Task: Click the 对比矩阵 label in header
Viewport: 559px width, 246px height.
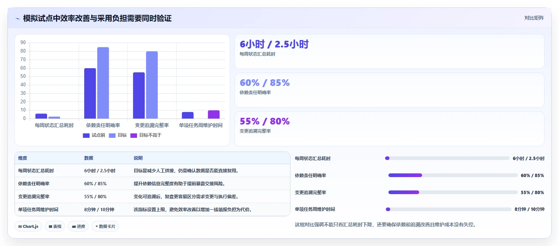Action: [x=534, y=18]
